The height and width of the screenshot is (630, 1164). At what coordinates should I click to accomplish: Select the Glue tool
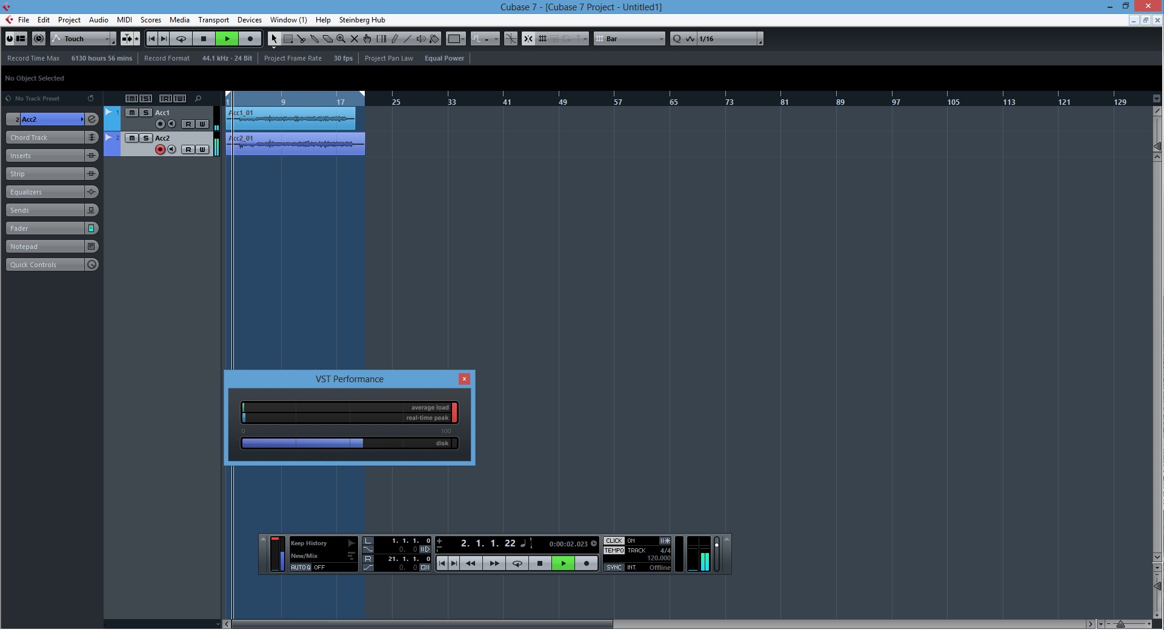click(x=314, y=39)
